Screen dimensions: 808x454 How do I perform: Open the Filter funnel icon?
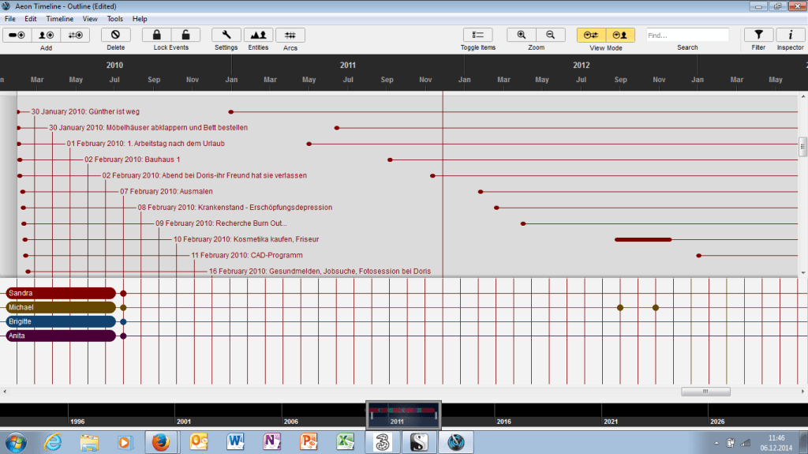point(758,35)
